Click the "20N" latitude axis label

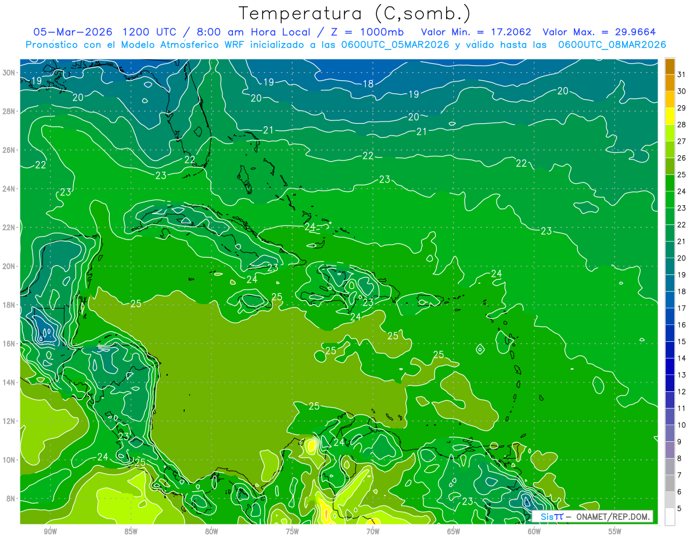tap(9, 266)
